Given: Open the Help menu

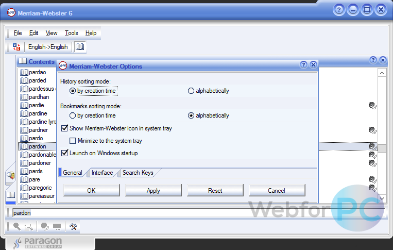Looking at the screenshot, I should click(91, 33).
